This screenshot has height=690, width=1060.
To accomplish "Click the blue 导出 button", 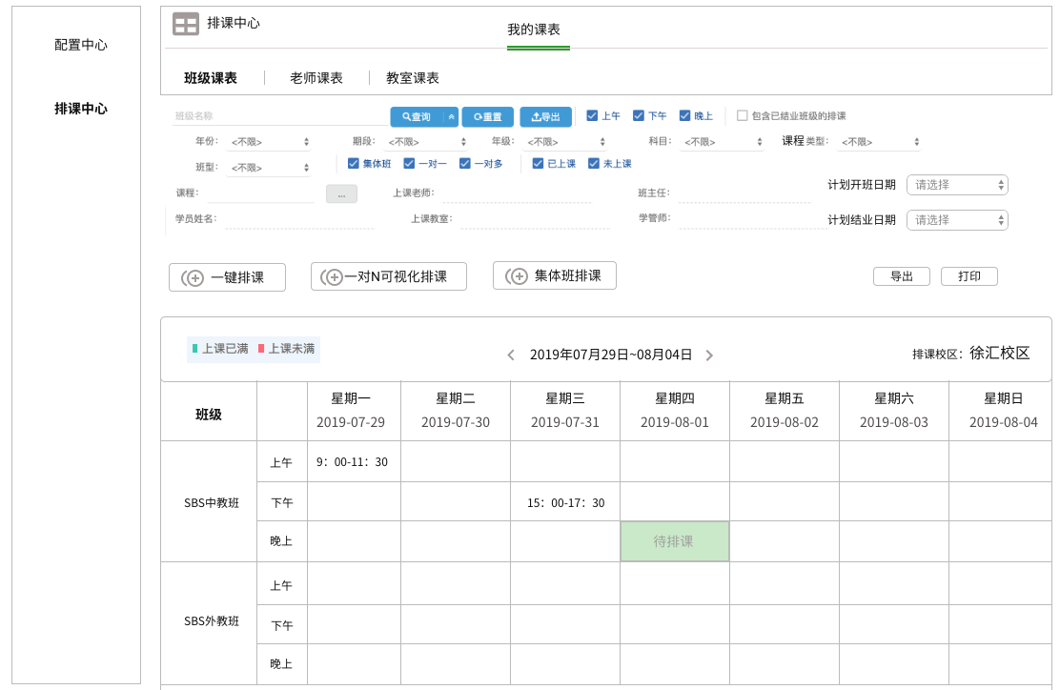I will click(x=545, y=116).
